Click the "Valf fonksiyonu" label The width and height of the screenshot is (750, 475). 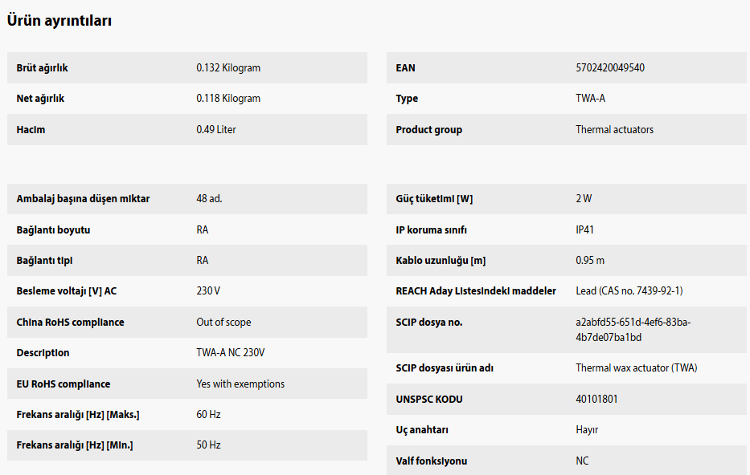point(431,461)
